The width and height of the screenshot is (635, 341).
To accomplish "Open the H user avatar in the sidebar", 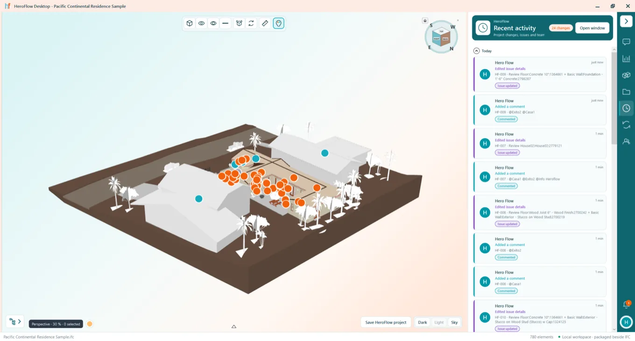I will pos(626,322).
